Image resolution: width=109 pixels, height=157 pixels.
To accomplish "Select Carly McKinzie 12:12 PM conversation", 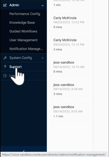I will 70,45.
